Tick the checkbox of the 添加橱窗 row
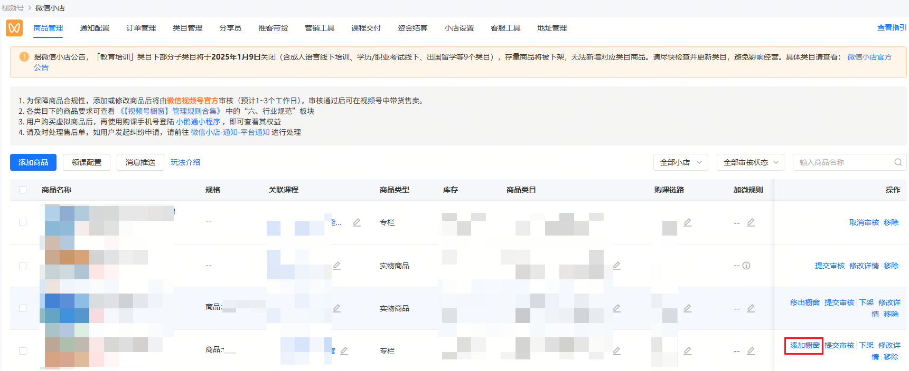The height and width of the screenshot is (371, 909). 23,351
